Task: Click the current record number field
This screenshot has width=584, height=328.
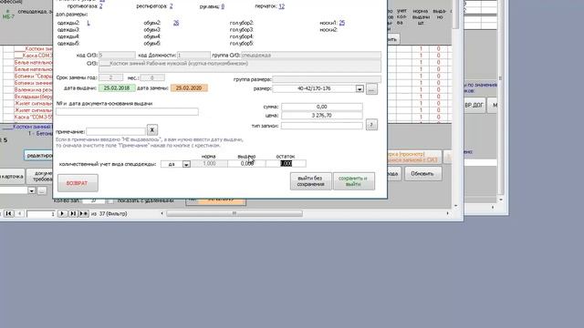Action: point(41,214)
